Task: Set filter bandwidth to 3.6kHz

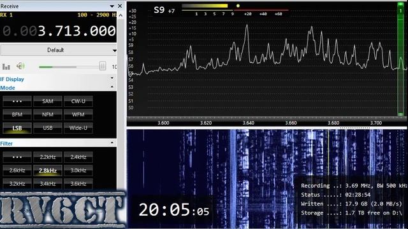Action: click(78, 184)
